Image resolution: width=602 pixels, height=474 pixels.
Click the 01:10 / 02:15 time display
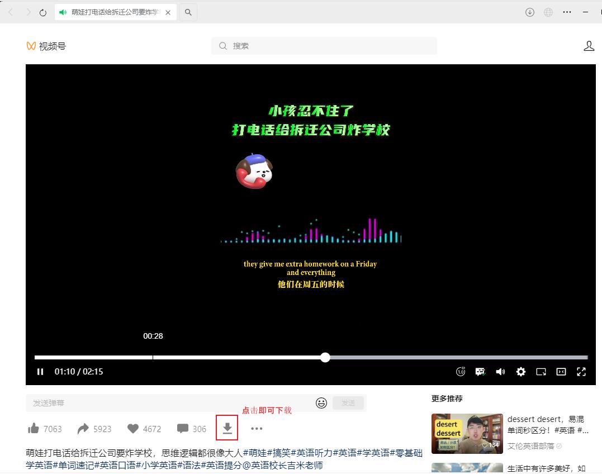pos(79,372)
